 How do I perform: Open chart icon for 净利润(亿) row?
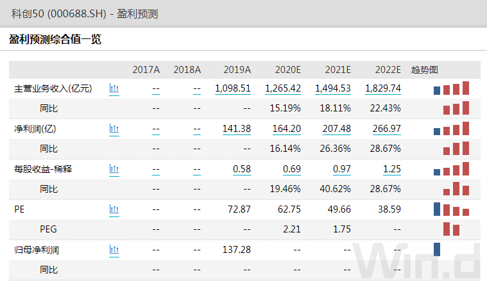[x=114, y=129]
